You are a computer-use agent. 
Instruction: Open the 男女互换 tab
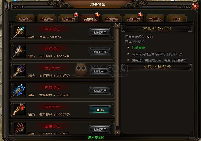(x=155, y=19)
